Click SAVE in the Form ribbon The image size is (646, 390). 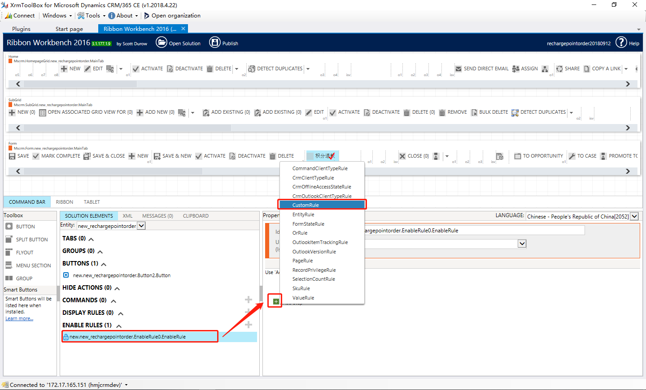pos(19,156)
